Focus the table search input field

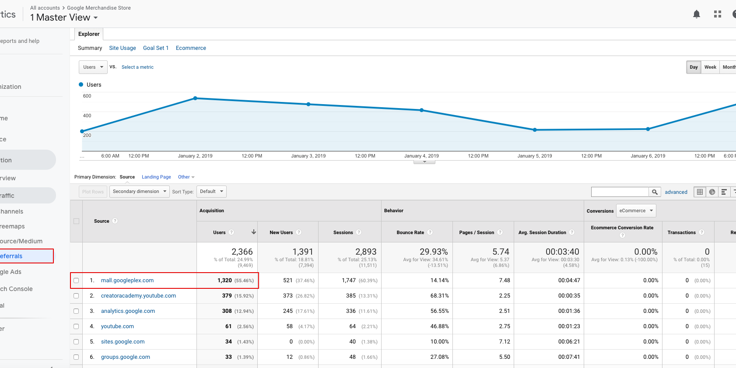coord(620,192)
